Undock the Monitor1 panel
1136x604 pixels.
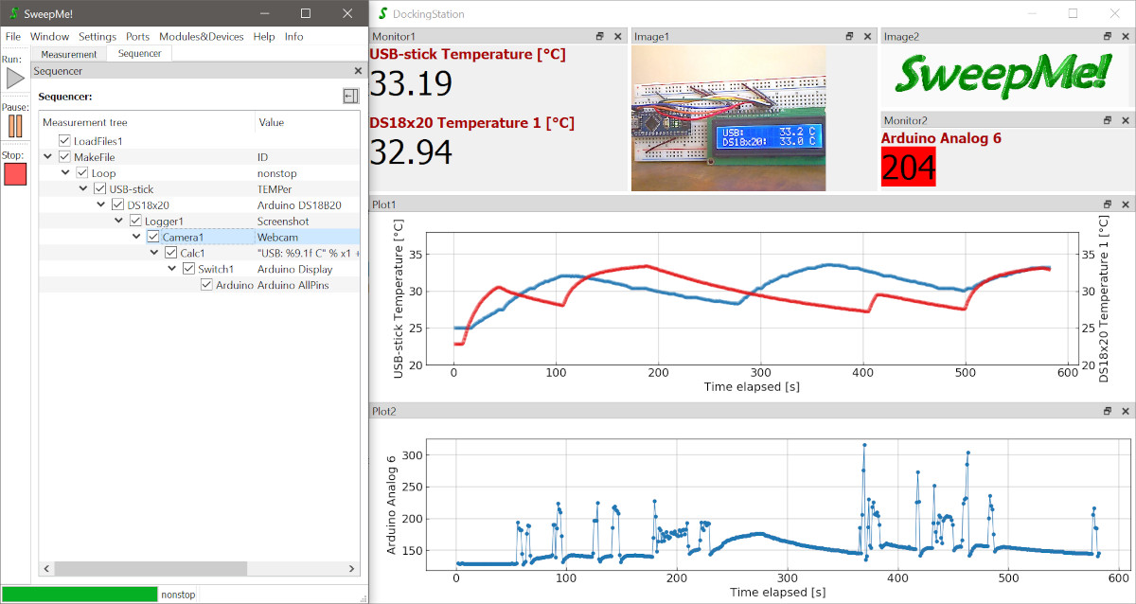point(599,36)
